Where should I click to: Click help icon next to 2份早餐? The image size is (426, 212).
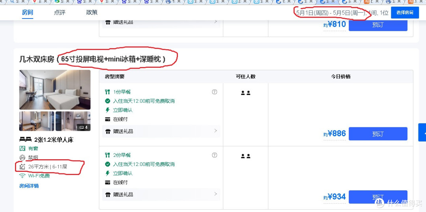pos(215,155)
